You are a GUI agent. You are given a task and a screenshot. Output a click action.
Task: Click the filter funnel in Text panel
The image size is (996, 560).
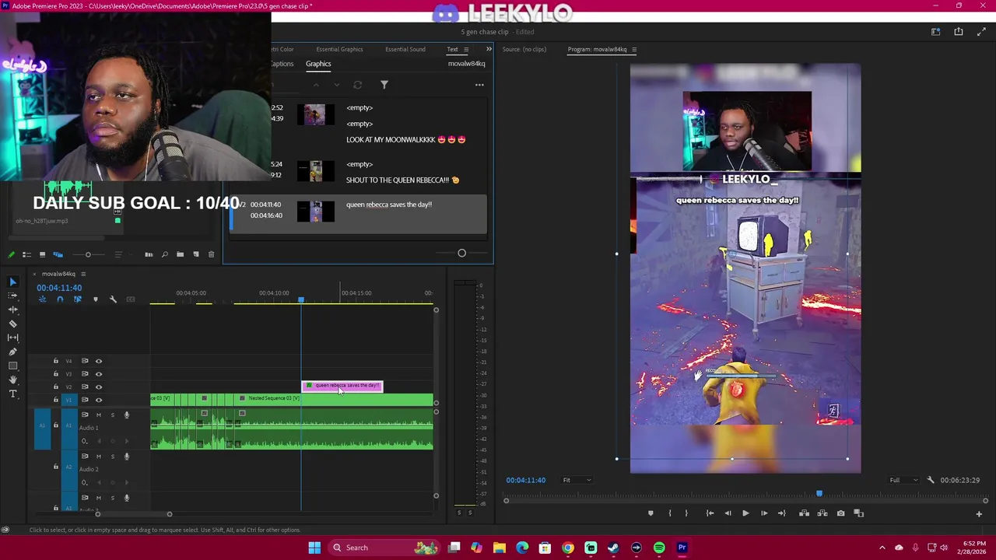pyautogui.click(x=384, y=85)
